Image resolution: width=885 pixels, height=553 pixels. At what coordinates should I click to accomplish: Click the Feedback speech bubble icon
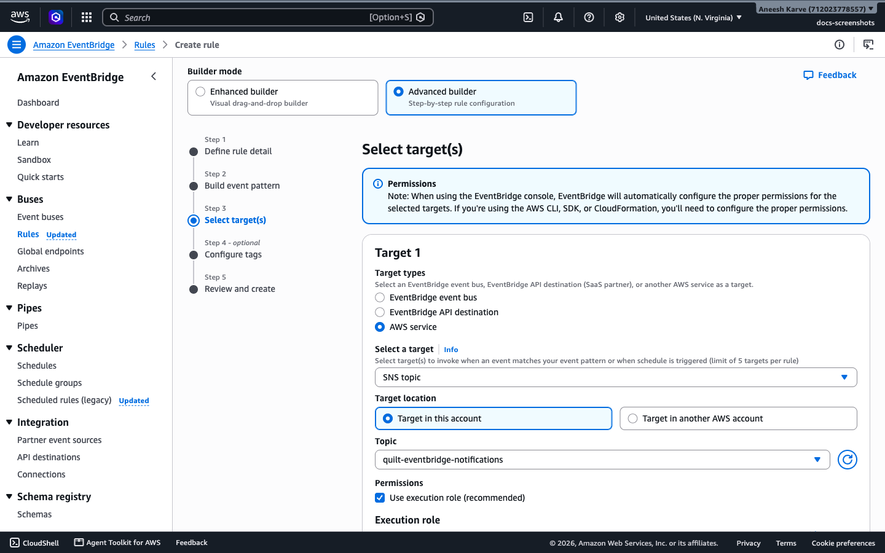(808, 75)
